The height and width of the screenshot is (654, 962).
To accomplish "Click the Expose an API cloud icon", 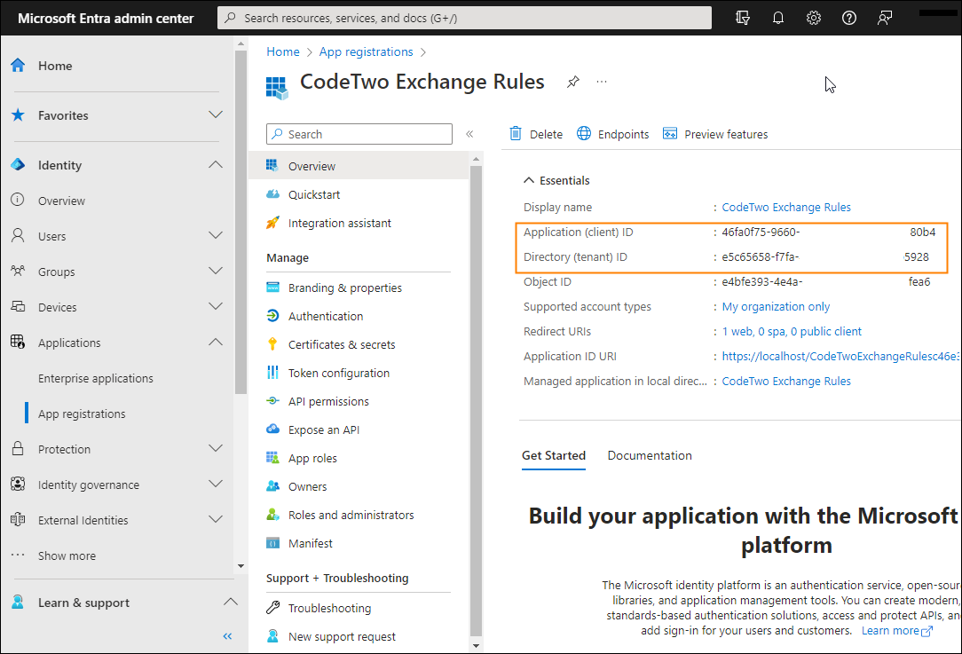I will [273, 429].
